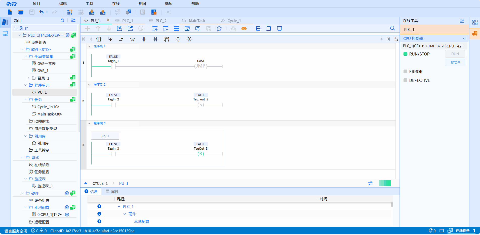Open the 在线 menu
This screenshot has height=235, width=480.
[116, 4]
